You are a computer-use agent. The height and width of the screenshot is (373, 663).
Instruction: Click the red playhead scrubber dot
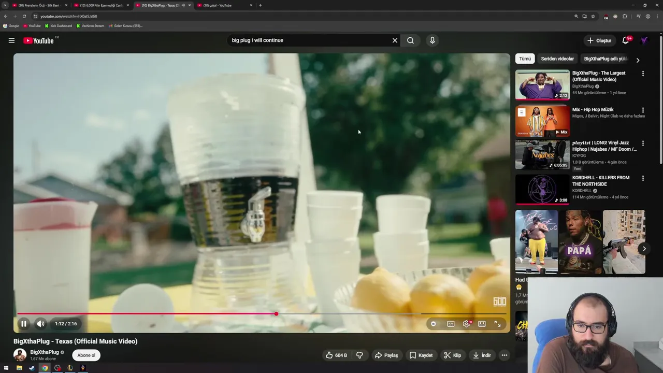276,314
